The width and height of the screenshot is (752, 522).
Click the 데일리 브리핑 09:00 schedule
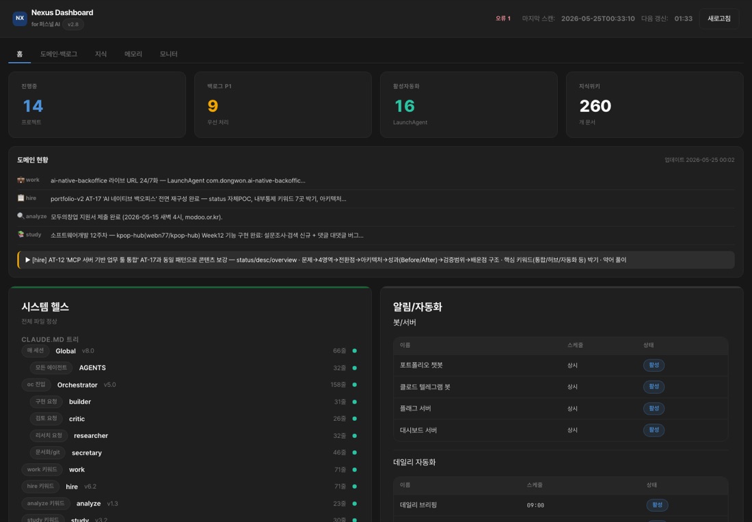[x=535, y=505]
